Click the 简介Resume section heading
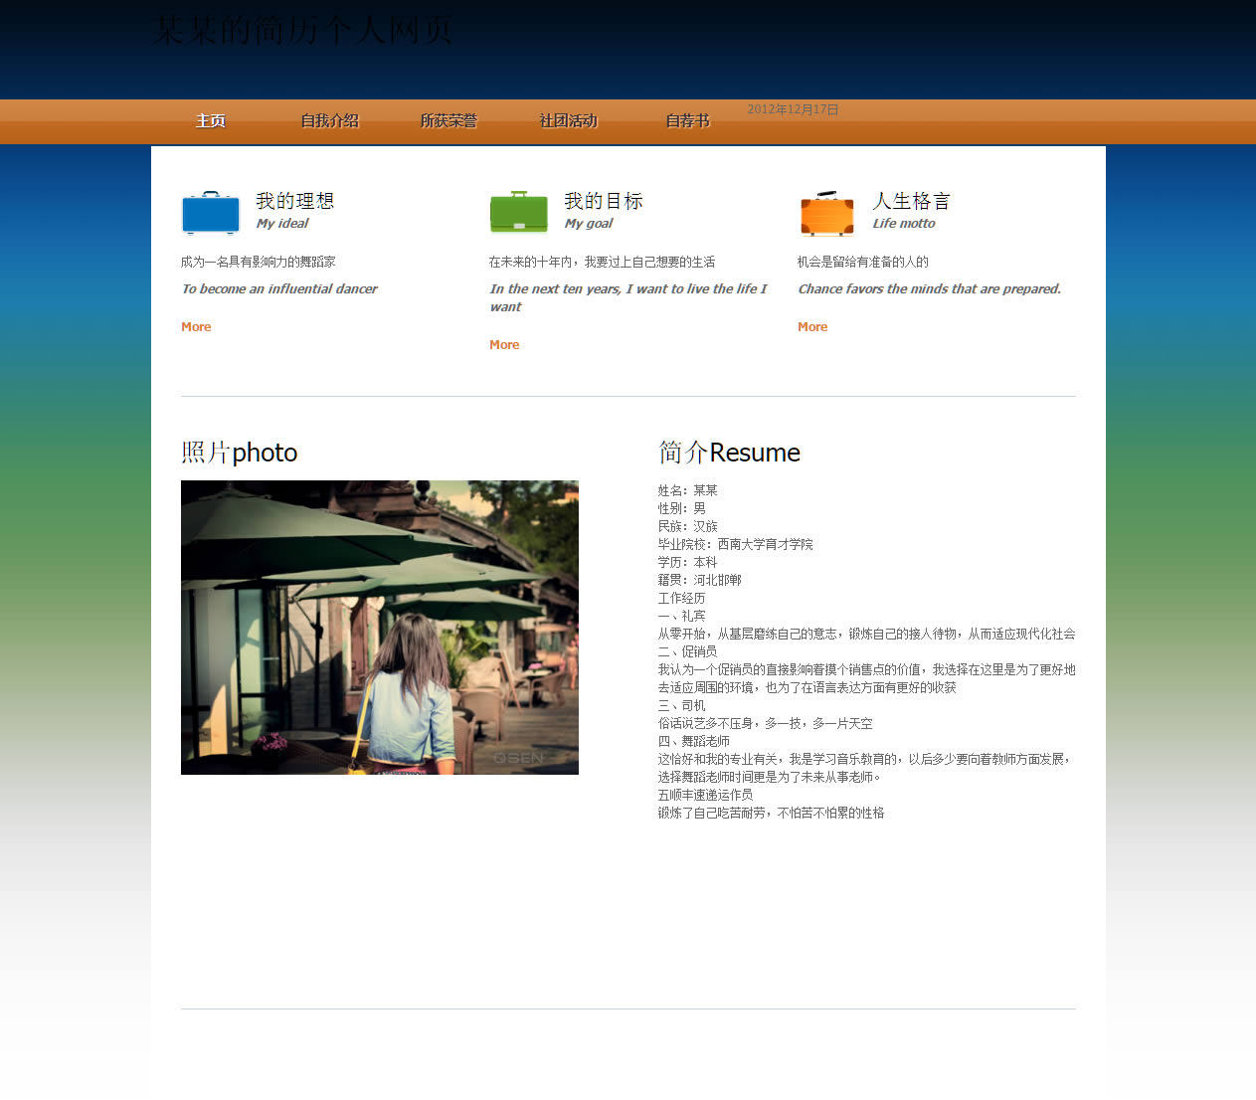 pyautogui.click(x=729, y=453)
